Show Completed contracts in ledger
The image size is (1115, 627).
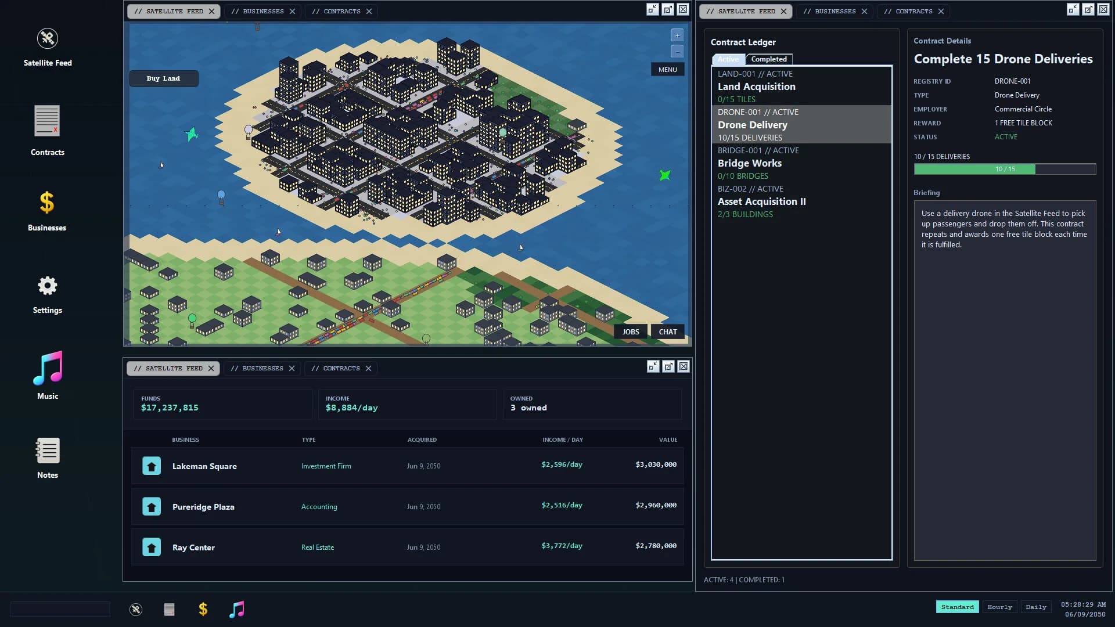pyautogui.click(x=769, y=59)
